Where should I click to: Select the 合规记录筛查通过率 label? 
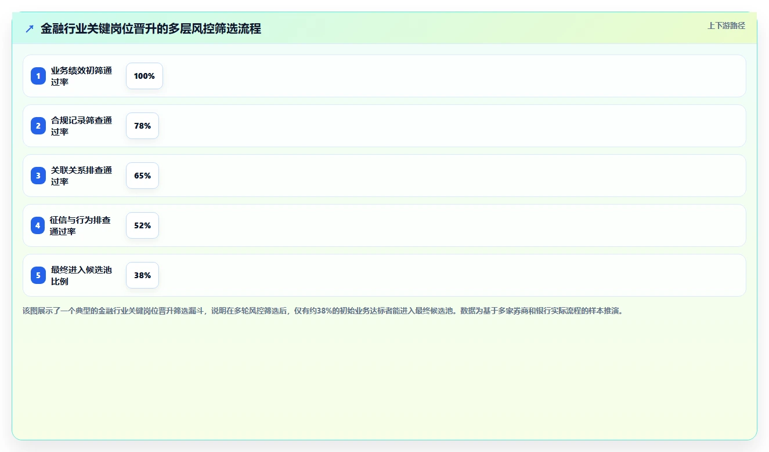click(81, 126)
